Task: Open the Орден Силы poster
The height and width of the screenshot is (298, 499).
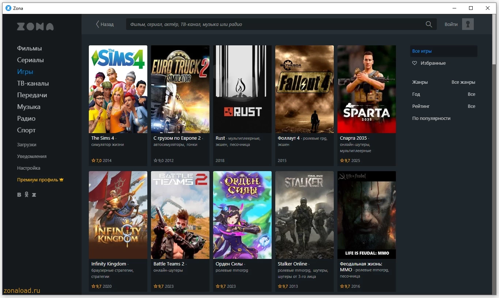Action: [x=242, y=215]
